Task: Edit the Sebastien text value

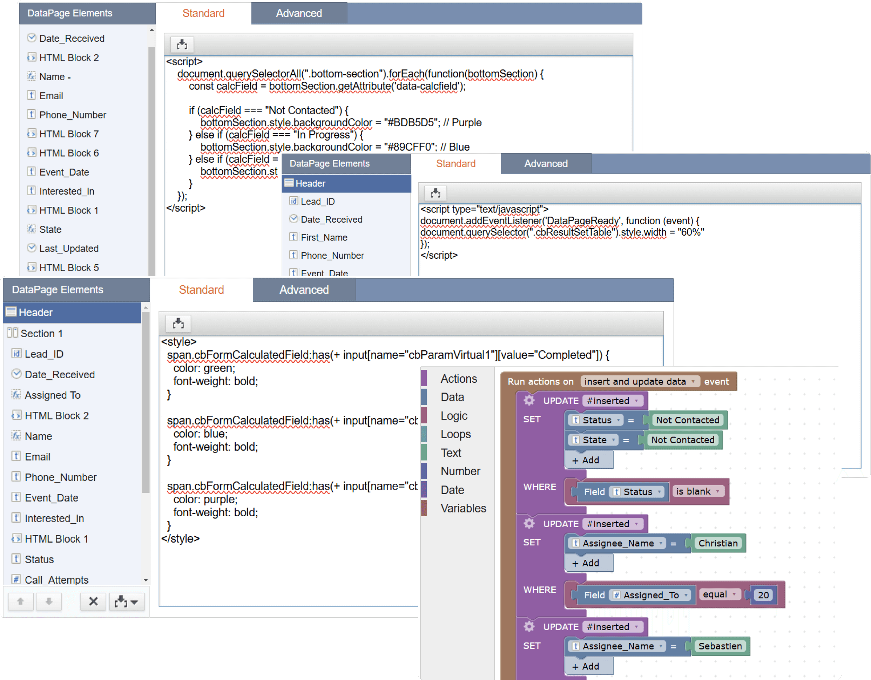Action: [x=720, y=646]
